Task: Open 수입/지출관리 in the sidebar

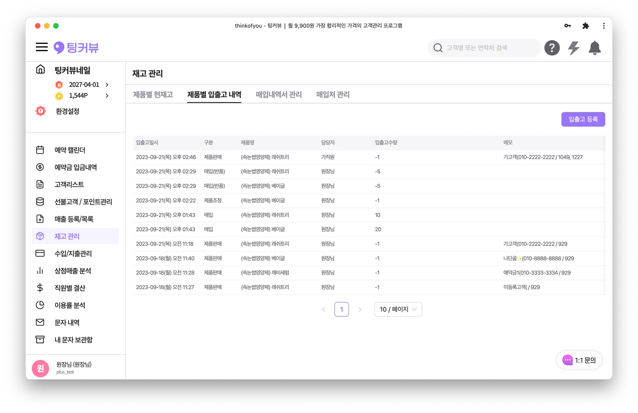Action: click(x=73, y=254)
